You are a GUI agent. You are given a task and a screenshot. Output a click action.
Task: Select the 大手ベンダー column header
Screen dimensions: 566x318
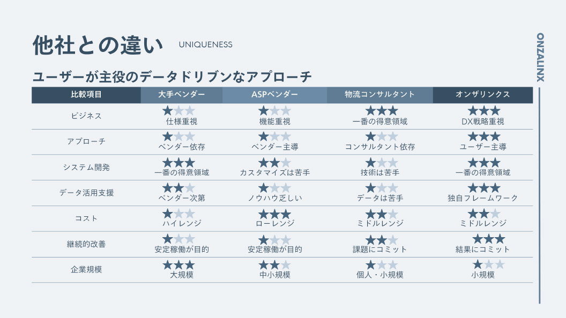tap(182, 95)
